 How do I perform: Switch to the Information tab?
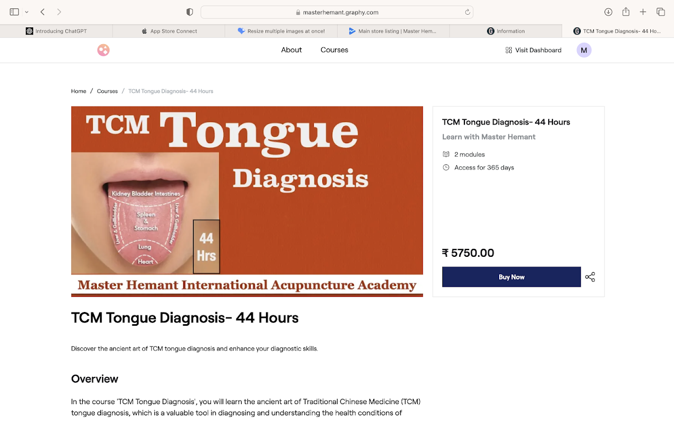[506, 31]
